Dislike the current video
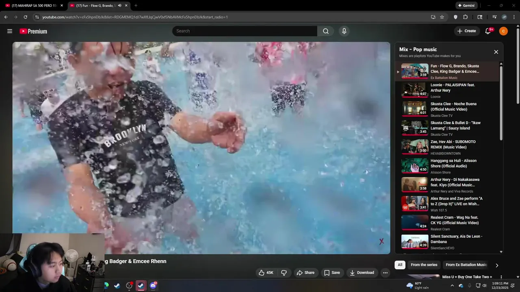 [284, 273]
